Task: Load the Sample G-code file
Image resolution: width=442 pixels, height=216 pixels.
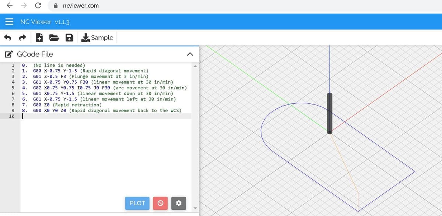Action: [x=97, y=38]
